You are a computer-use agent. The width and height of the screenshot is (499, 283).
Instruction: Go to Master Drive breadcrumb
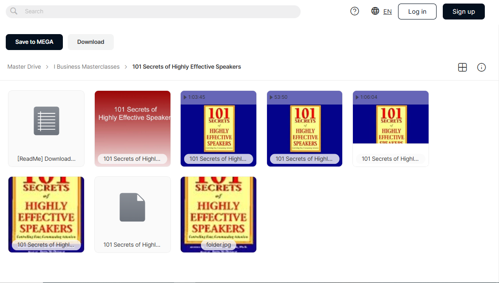(x=24, y=67)
